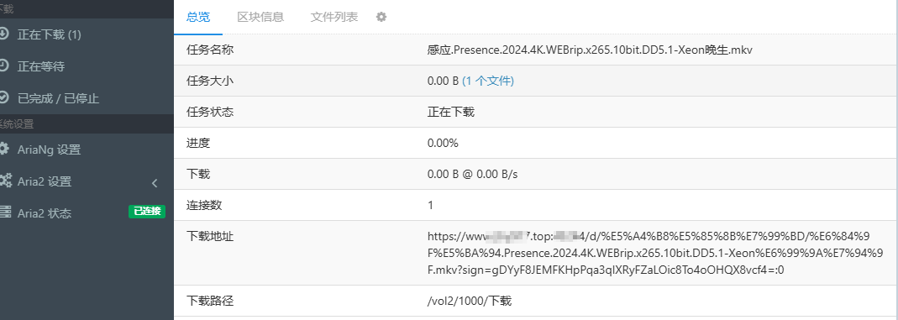Select the 0.00 B @ 0.00 B/s value
This screenshot has height=320, width=898.
click(472, 174)
